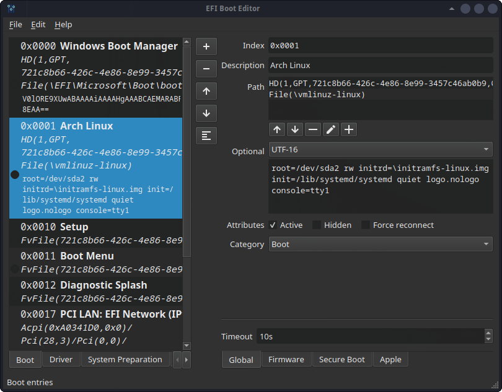
Task: Open the Apple tab
Action: 390,359
